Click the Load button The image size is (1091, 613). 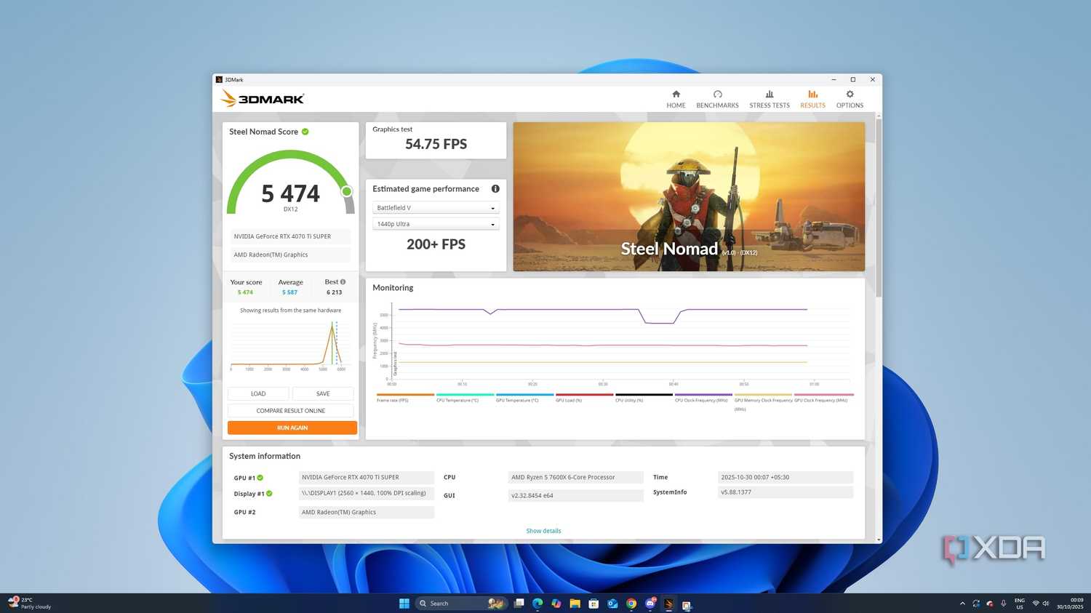258,393
